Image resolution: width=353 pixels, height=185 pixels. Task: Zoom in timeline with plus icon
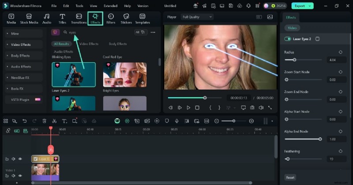click(252, 121)
